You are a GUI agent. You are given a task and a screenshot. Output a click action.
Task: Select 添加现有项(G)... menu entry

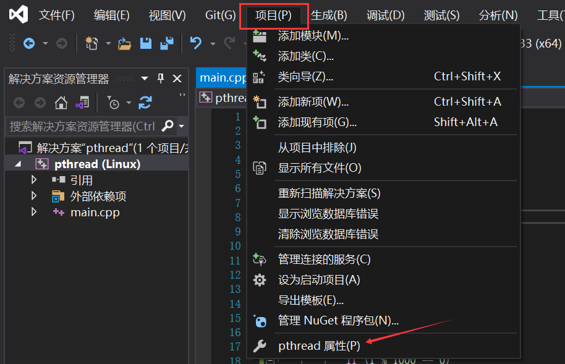[384, 122]
